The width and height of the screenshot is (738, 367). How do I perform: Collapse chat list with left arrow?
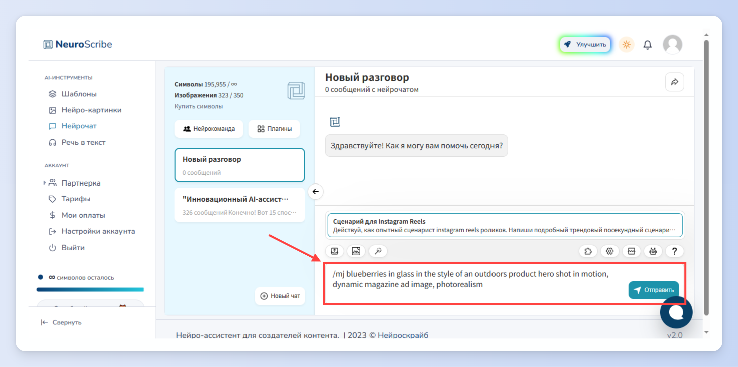pos(315,192)
